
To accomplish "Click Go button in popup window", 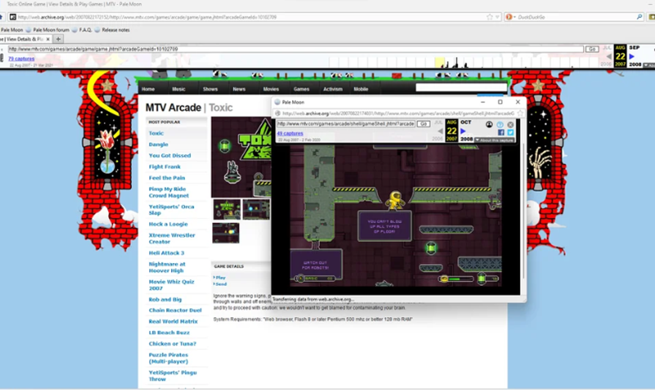I will [x=423, y=125].
